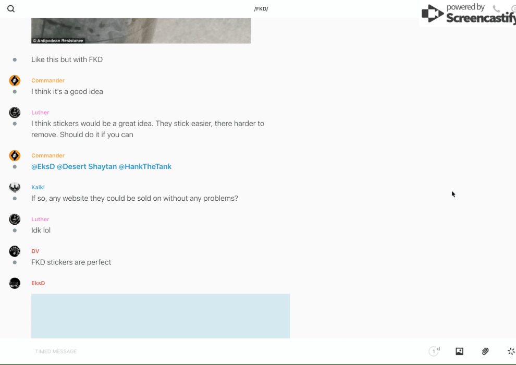Screen dimensions: 516x365
Task: Click the Luther name above stickers message
Action: (x=40, y=113)
